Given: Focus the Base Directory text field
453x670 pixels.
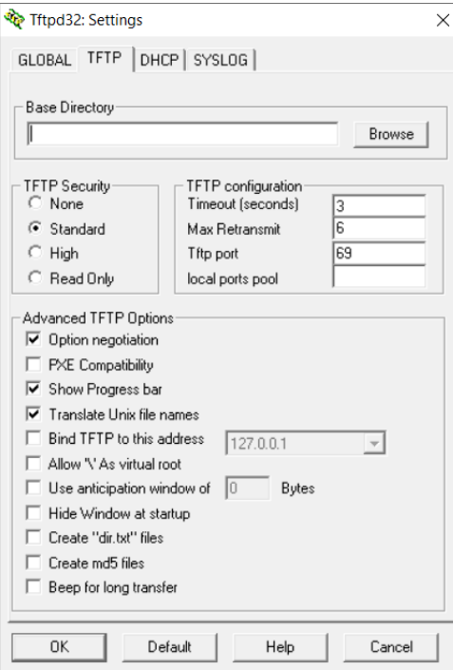Looking at the screenshot, I should [x=182, y=134].
